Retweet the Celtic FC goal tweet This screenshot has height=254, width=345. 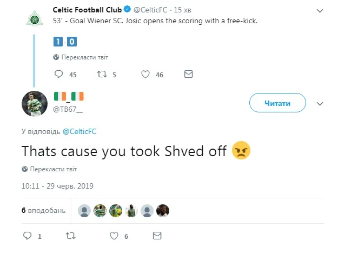coord(101,75)
